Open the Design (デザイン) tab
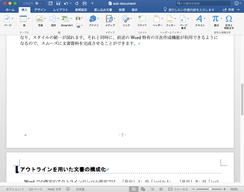 (40, 10)
